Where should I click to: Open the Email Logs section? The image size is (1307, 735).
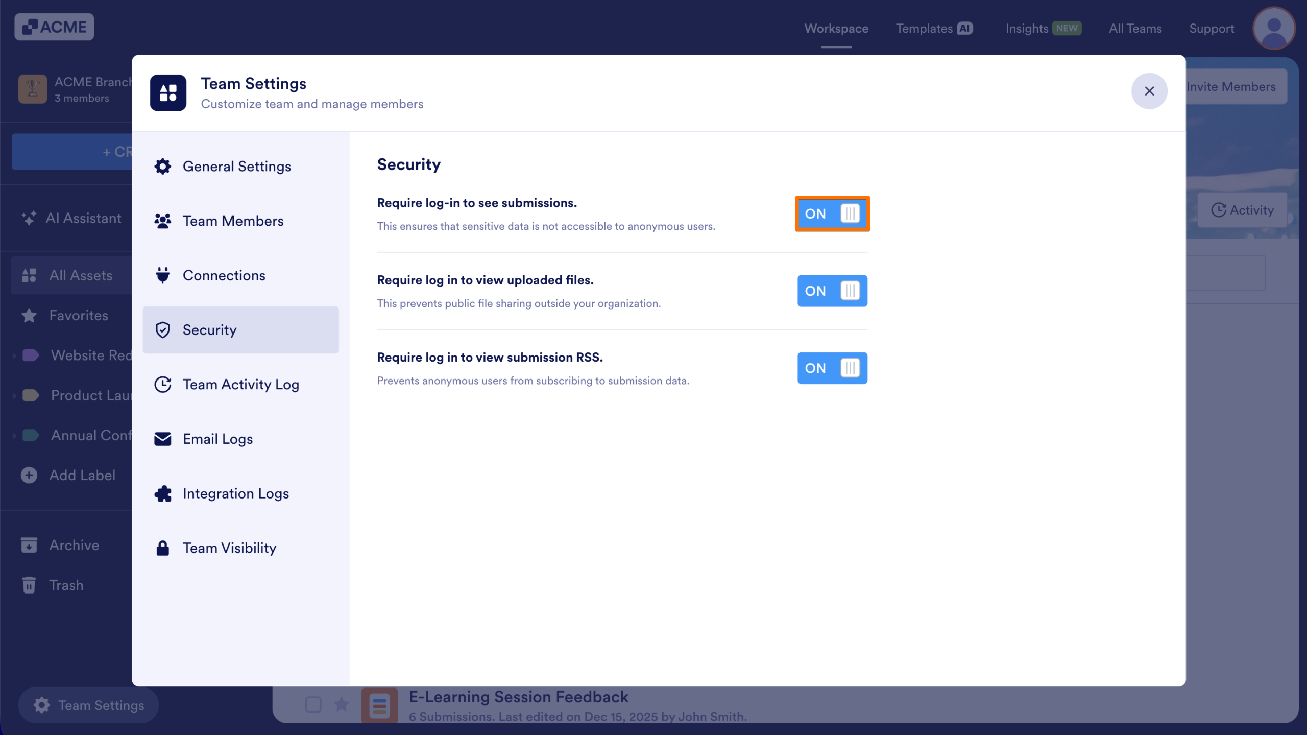pyautogui.click(x=240, y=439)
